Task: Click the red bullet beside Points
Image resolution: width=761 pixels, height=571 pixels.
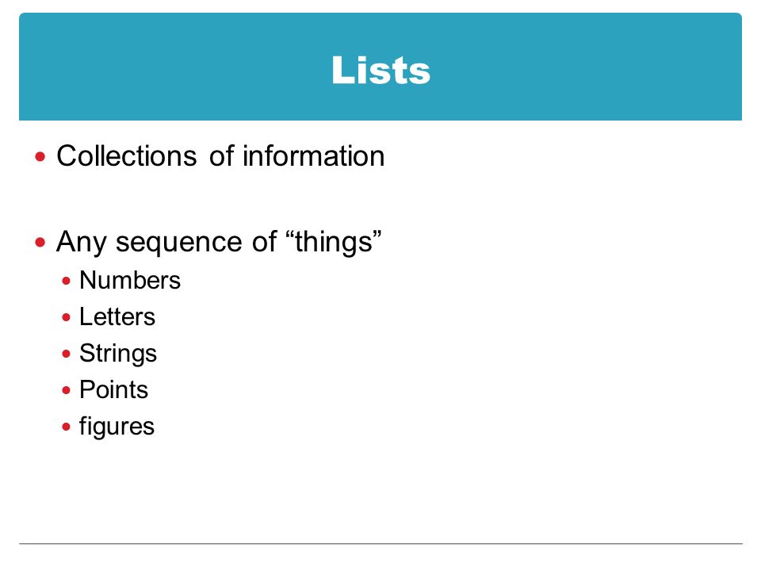Action: click(x=67, y=390)
